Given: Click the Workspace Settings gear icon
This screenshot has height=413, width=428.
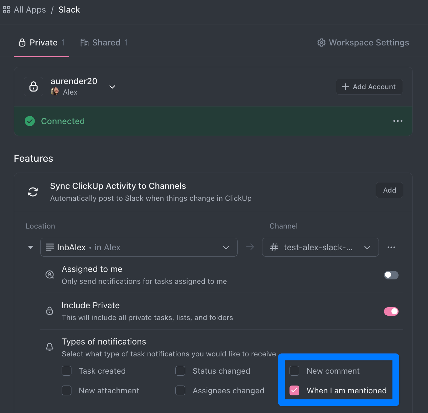Looking at the screenshot, I should pyautogui.click(x=321, y=43).
